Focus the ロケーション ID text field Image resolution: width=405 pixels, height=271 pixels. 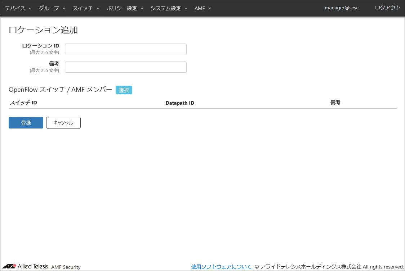pos(126,49)
